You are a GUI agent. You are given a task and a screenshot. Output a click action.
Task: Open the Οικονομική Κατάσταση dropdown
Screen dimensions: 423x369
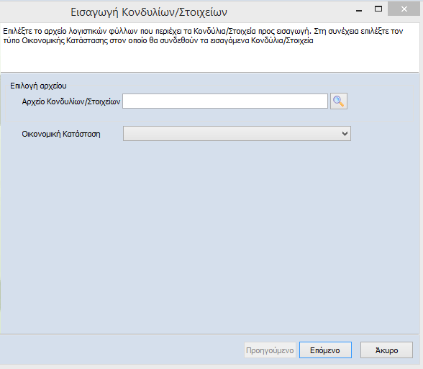point(237,134)
